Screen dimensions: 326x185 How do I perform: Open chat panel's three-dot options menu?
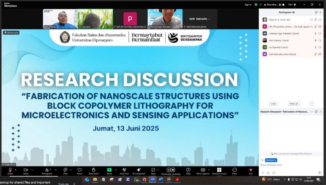(x=312, y=112)
